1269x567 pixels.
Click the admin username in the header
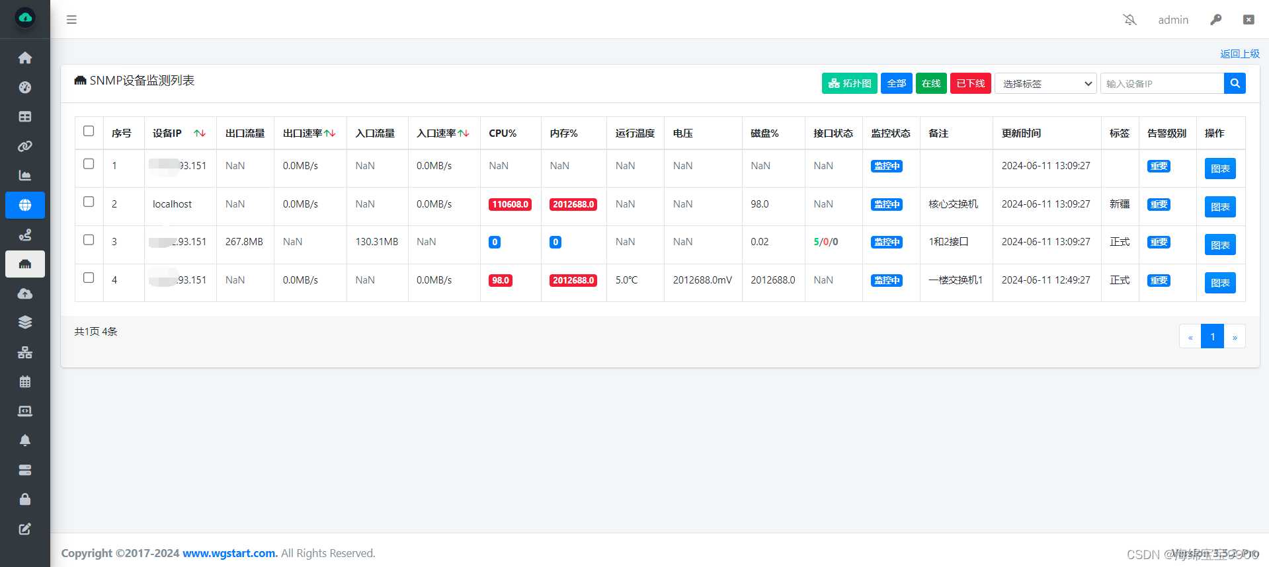(x=1173, y=20)
